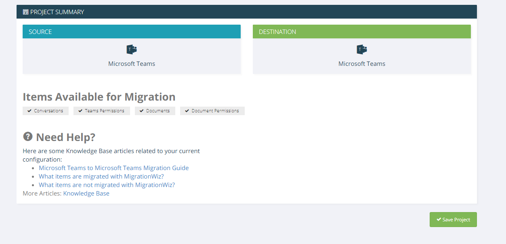This screenshot has height=244, width=506.
Task: Click the checkmark icon on Save Project
Action: [x=439, y=219]
